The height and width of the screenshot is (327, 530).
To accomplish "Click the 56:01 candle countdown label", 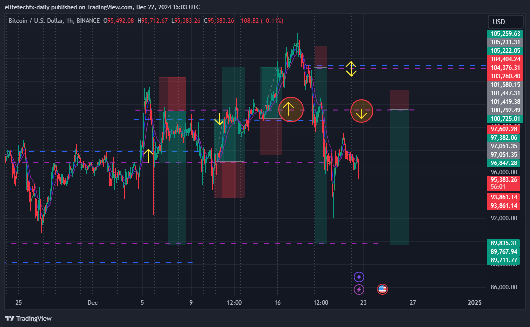I will (498, 187).
